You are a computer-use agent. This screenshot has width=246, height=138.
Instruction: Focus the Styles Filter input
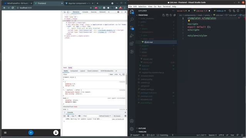85,74
